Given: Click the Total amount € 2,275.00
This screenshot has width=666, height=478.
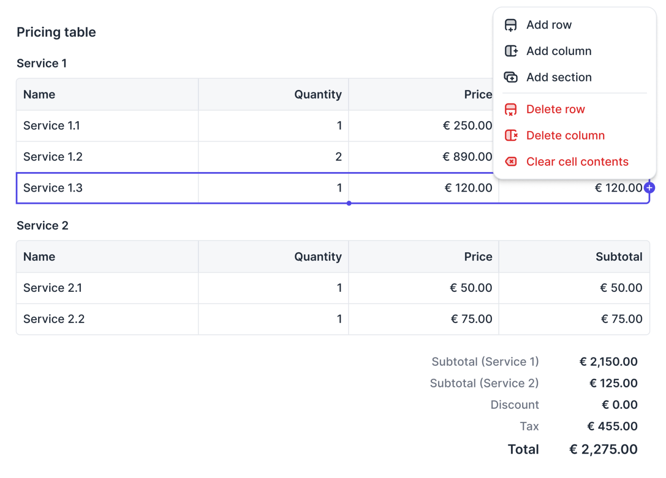Looking at the screenshot, I should tap(603, 450).
